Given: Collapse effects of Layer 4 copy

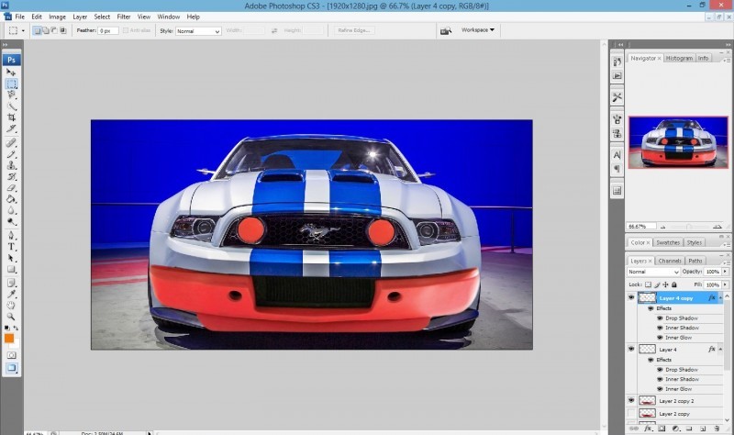Looking at the screenshot, I should (720, 298).
